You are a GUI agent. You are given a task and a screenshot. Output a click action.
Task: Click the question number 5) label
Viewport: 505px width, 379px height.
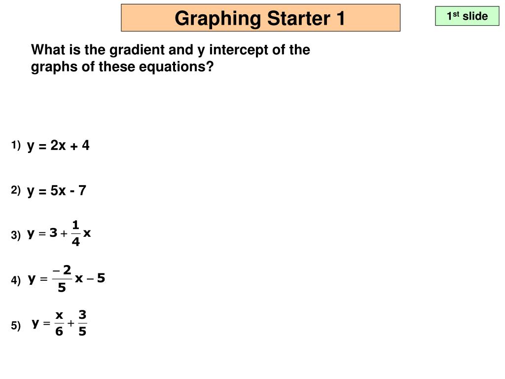tap(16, 326)
